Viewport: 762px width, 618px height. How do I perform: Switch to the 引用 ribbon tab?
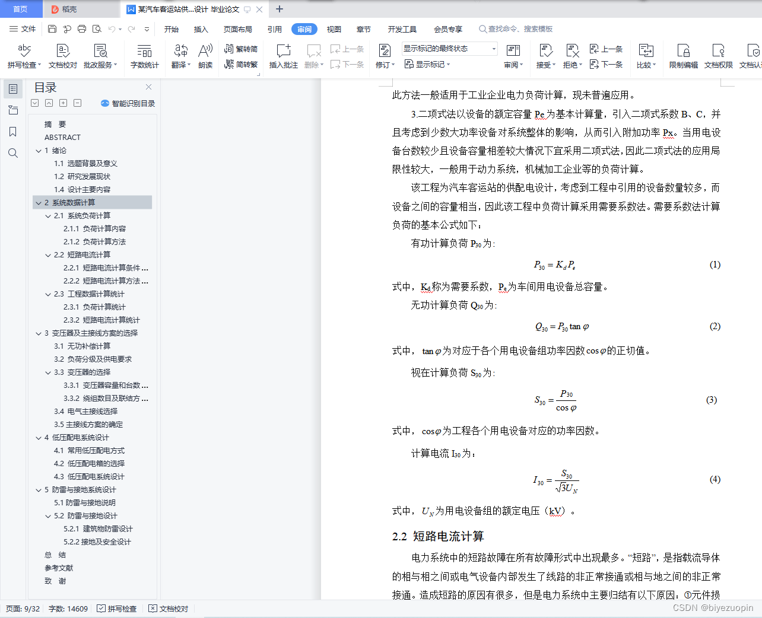coord(274,29)
